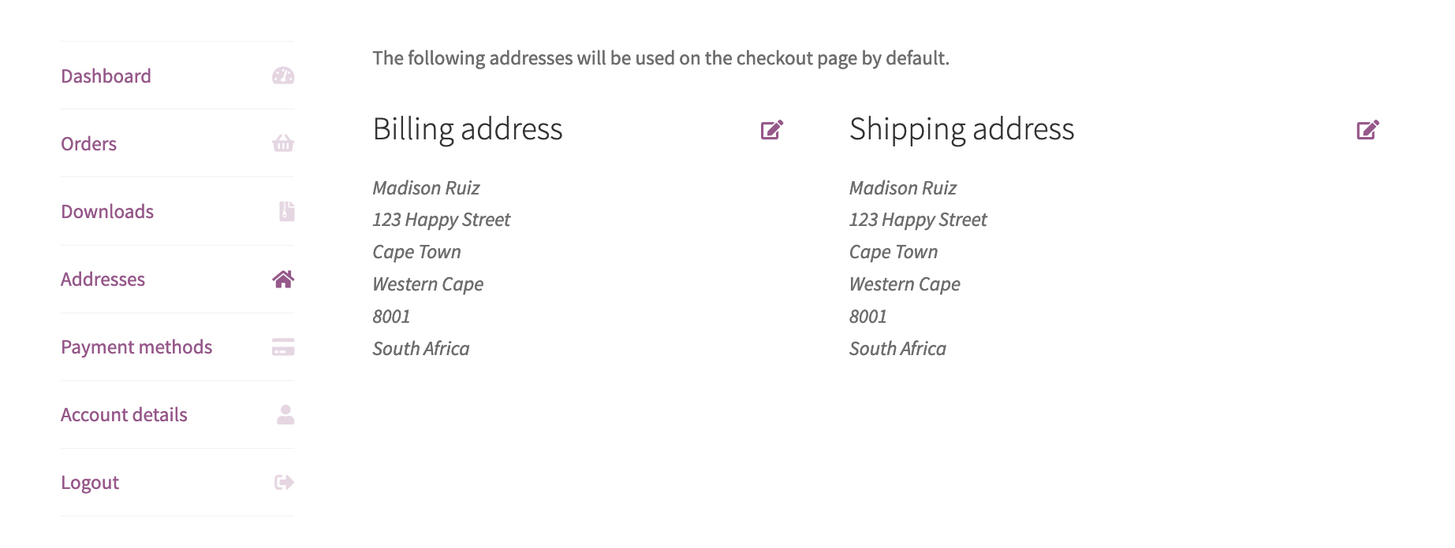Click the Orders basket icon
Image resolution: width=1455 pixels, height=548 pixels.
(x=283, y=143)
